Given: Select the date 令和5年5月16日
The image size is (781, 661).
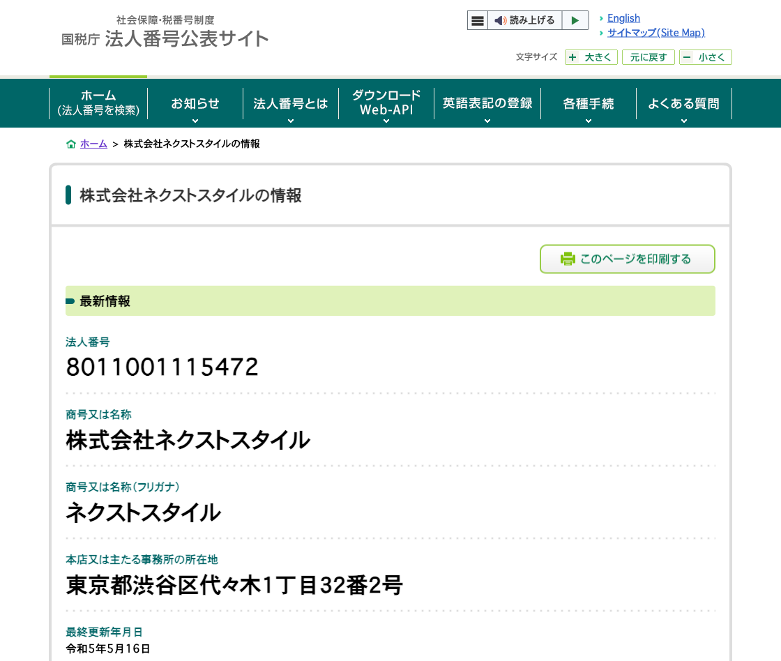Looking at the screenshot, I should (108, 648).
